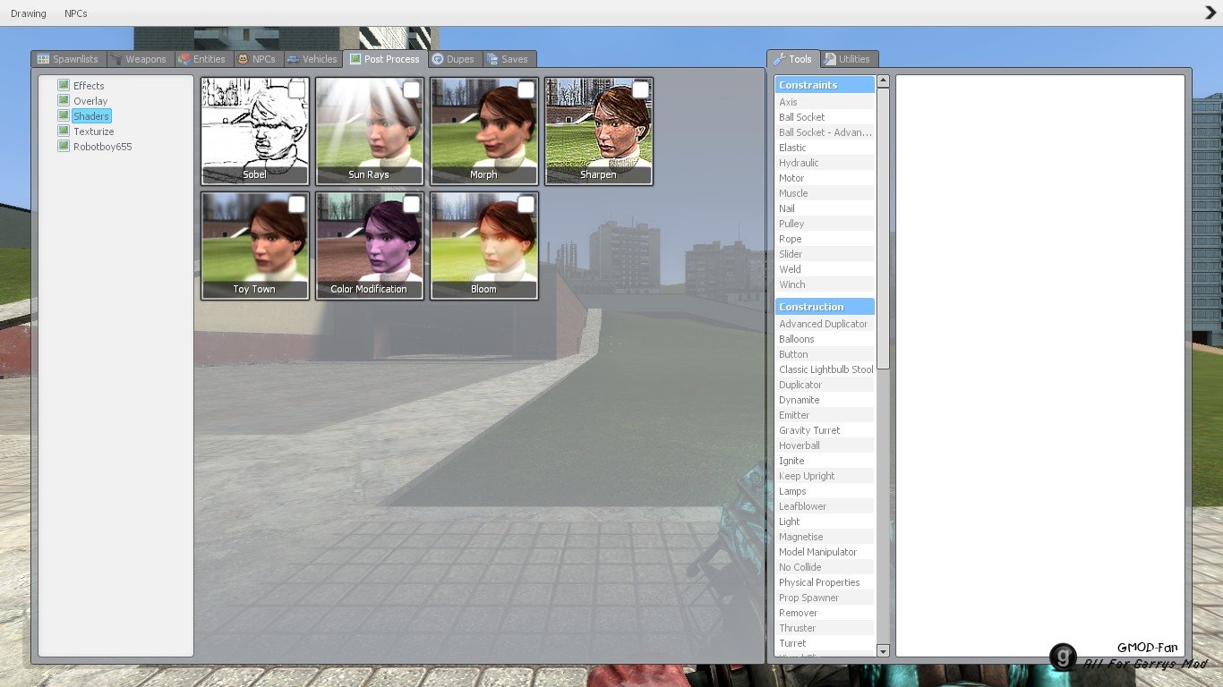
Task: Enable the Bloom shader checkbox
Action: [526, 205]
